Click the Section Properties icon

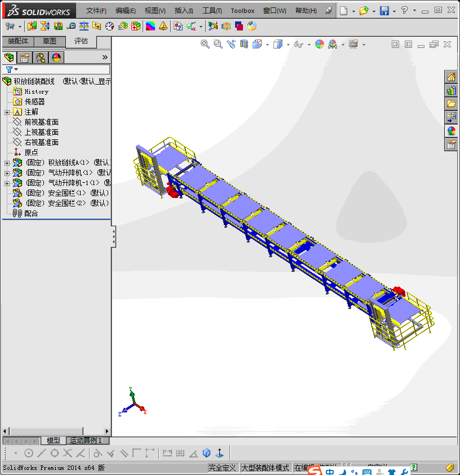tap(97, 27)
